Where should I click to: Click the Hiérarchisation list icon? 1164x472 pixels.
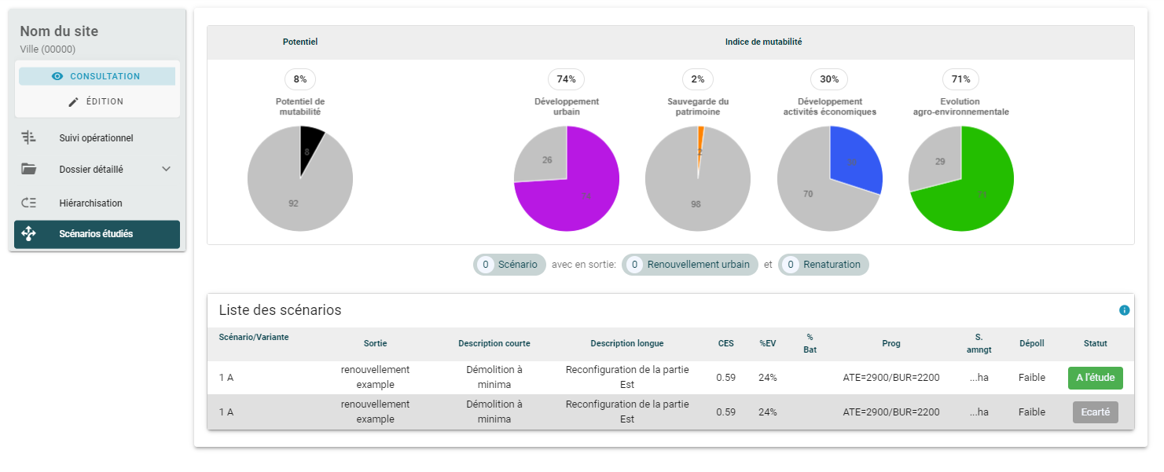pyautogui.click(x=29, y=203)
